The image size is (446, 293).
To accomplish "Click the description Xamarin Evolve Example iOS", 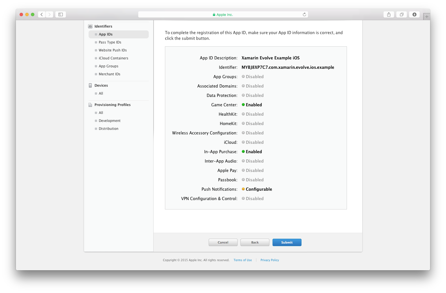I will [271, 58].
